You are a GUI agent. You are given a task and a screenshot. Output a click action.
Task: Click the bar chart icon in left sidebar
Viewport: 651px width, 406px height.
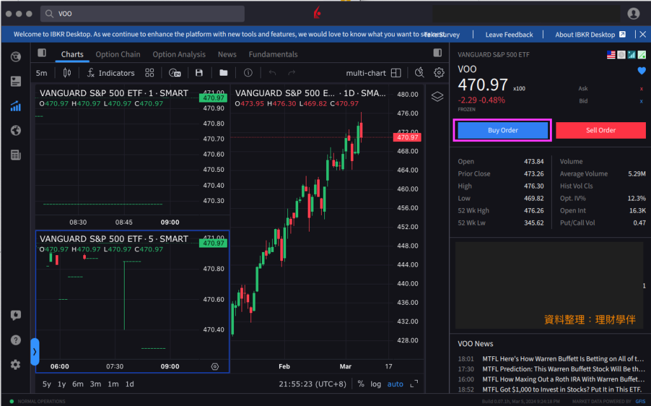pos(16,106)
